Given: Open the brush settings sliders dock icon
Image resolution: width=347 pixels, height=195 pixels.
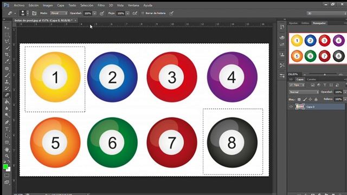Looking at the screenshot, I should [x=282, y=76].
